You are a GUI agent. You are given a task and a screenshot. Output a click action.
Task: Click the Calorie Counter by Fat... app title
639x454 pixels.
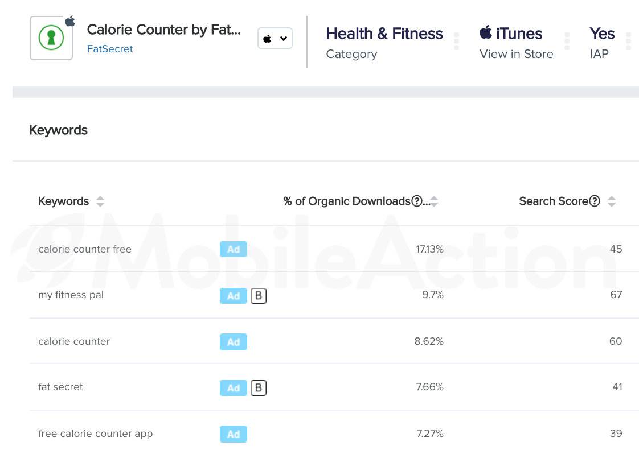point(164,30)
